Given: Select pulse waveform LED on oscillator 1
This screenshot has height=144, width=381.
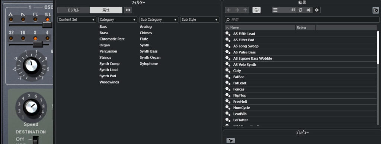Looking at the screenshot, I should tap(47, 19).
